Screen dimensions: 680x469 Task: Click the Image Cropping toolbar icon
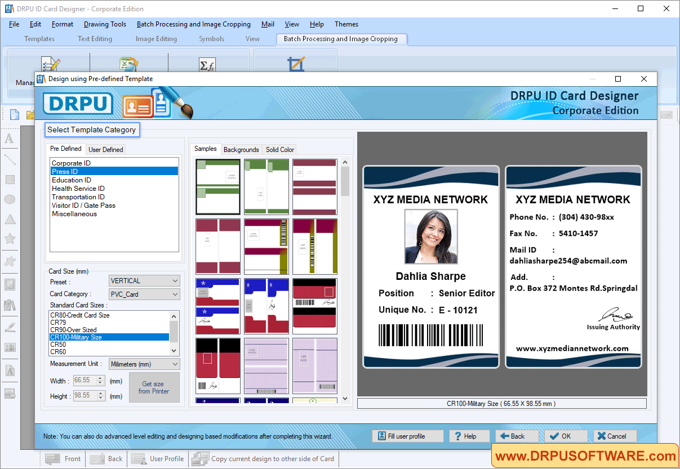click(x=295, y=63)
